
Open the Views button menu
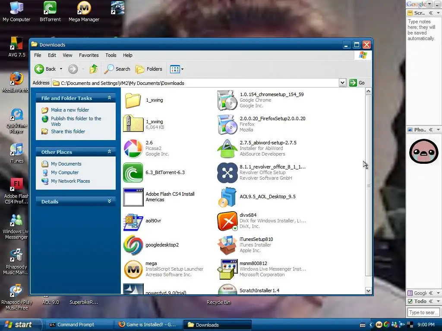tap(177, 69)
